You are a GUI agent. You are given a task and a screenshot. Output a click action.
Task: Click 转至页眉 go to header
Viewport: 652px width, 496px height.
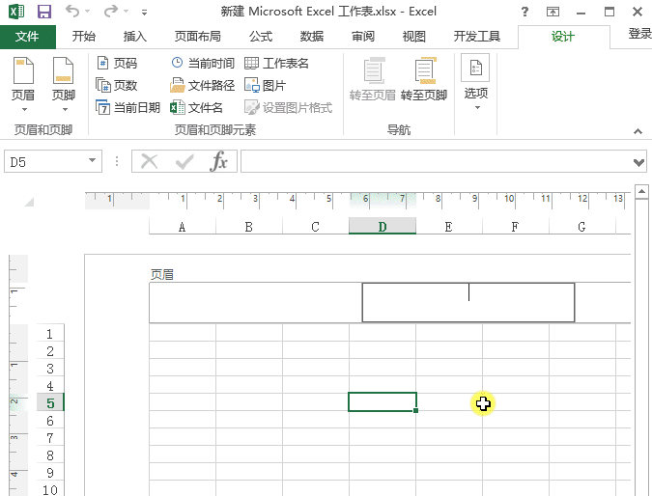373,79
